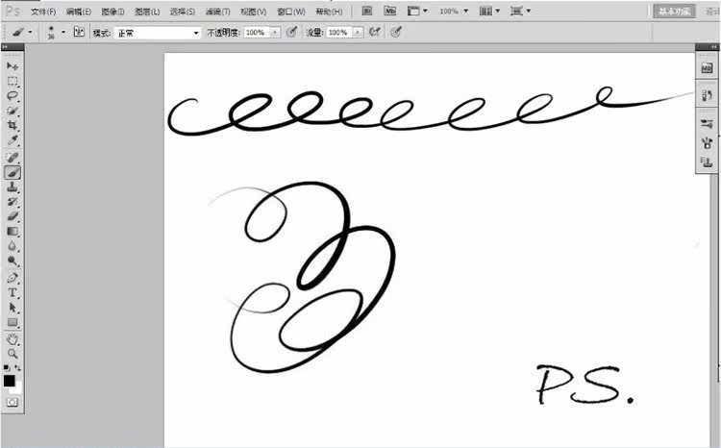Click the foreground black color swatch
Viewport: 721px width, 448px height.
[x=10, y=381]
